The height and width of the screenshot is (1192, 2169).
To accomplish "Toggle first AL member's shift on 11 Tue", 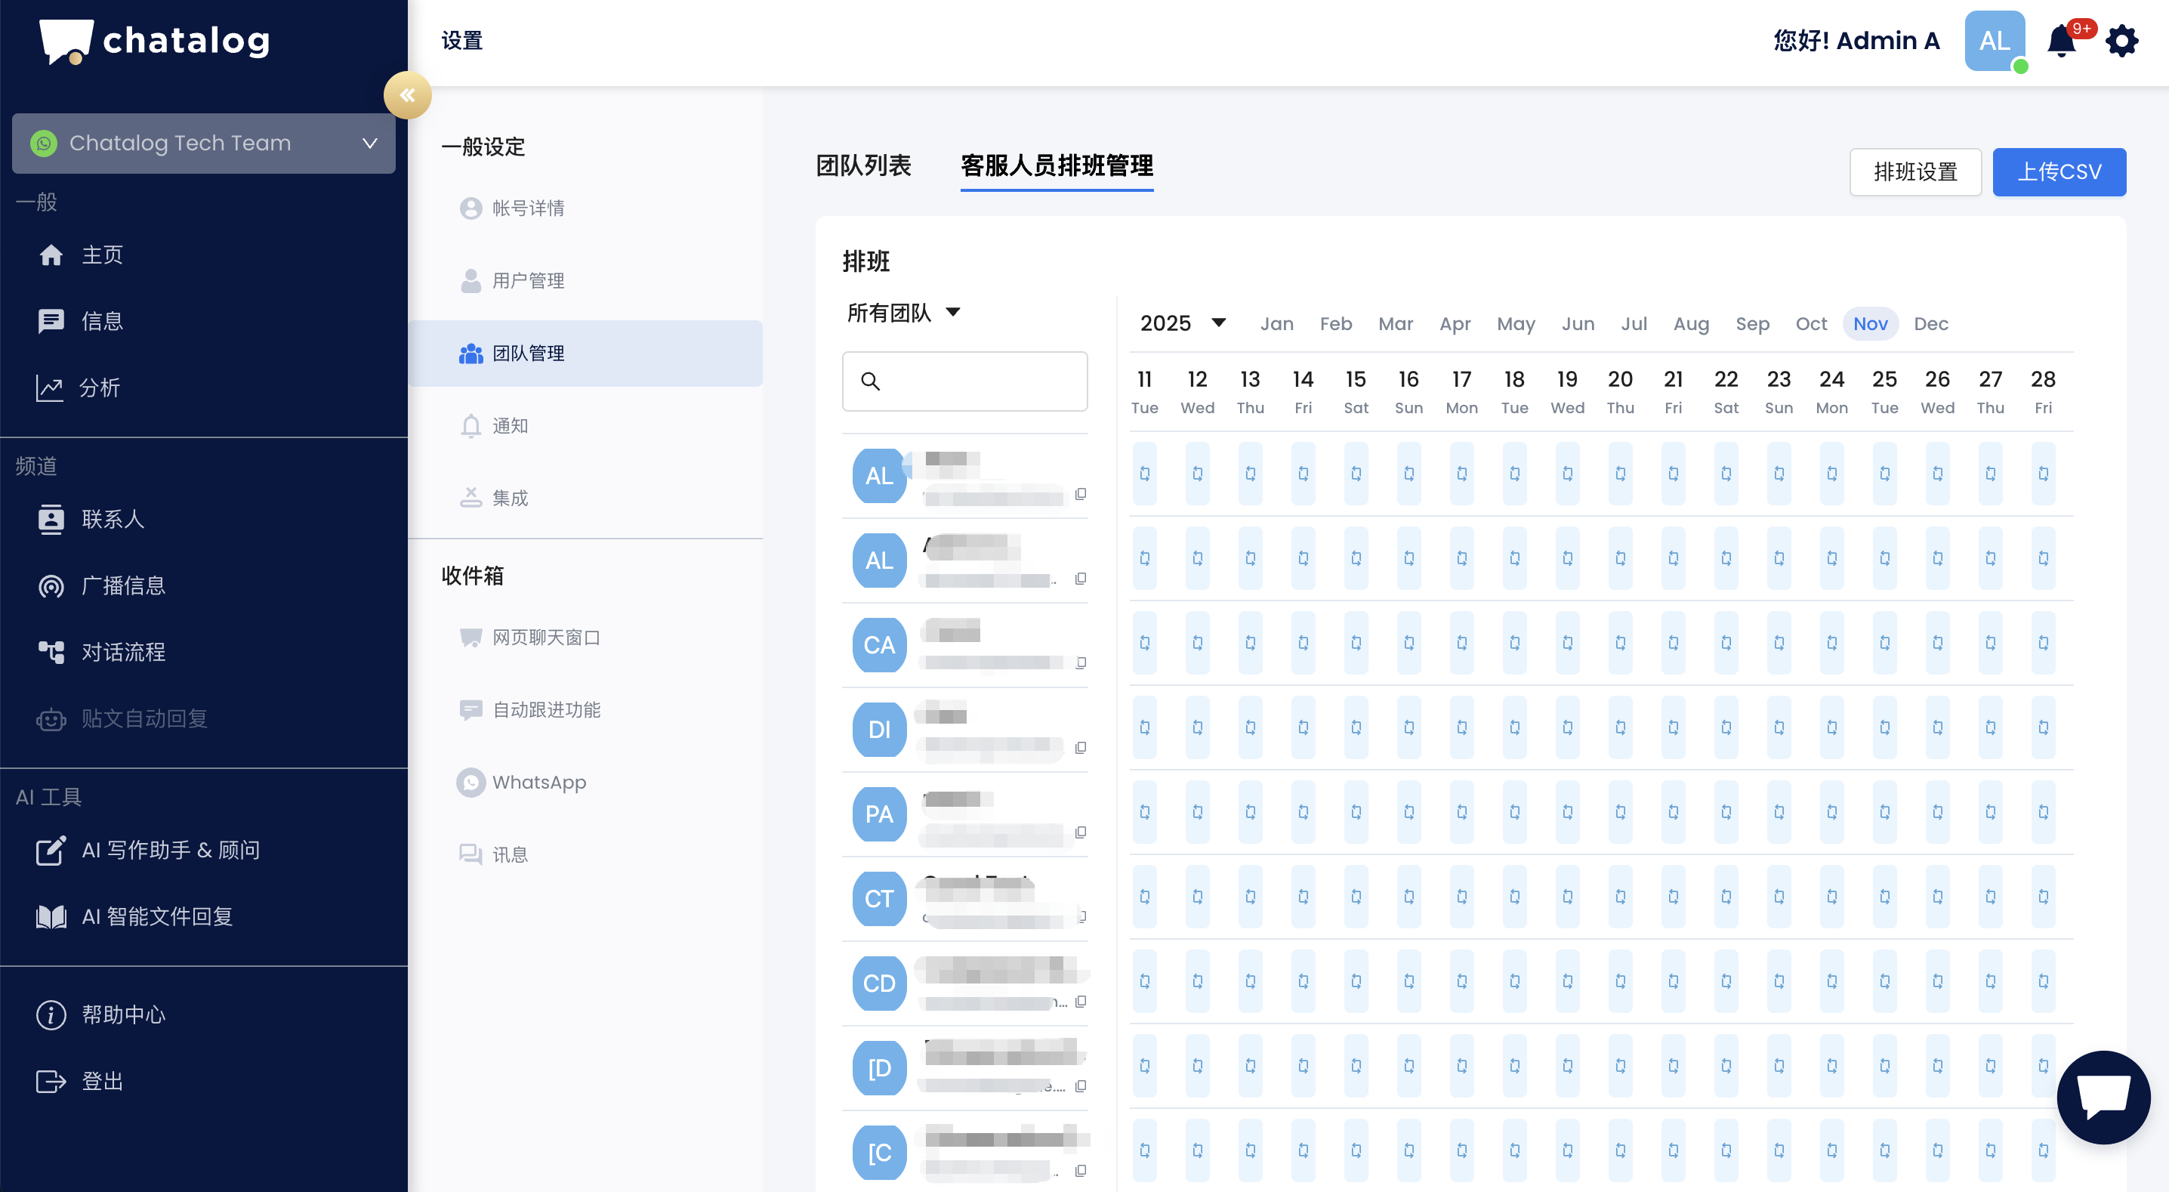I will (1144, 474).
